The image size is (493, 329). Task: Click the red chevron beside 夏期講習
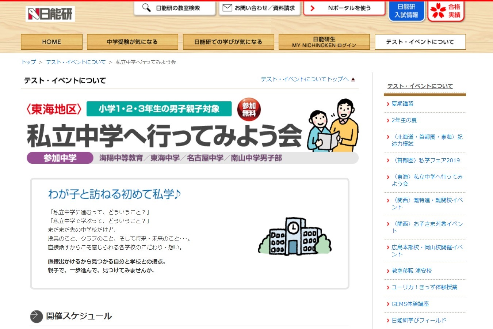click(388, 104)
